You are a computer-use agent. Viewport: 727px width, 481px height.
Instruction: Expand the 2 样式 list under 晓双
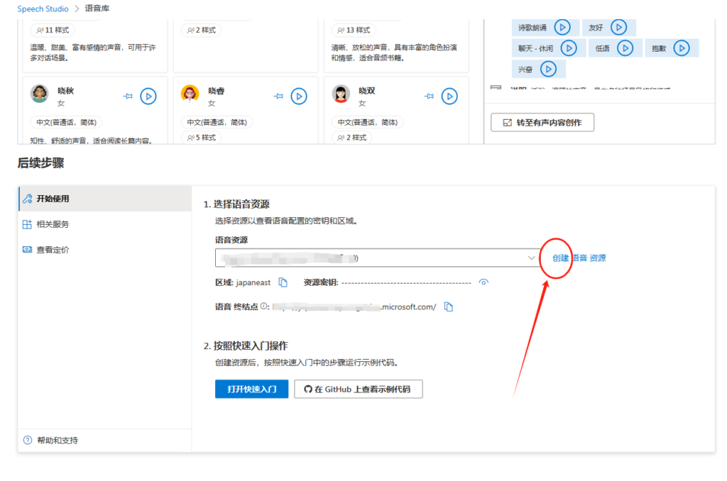351,137
